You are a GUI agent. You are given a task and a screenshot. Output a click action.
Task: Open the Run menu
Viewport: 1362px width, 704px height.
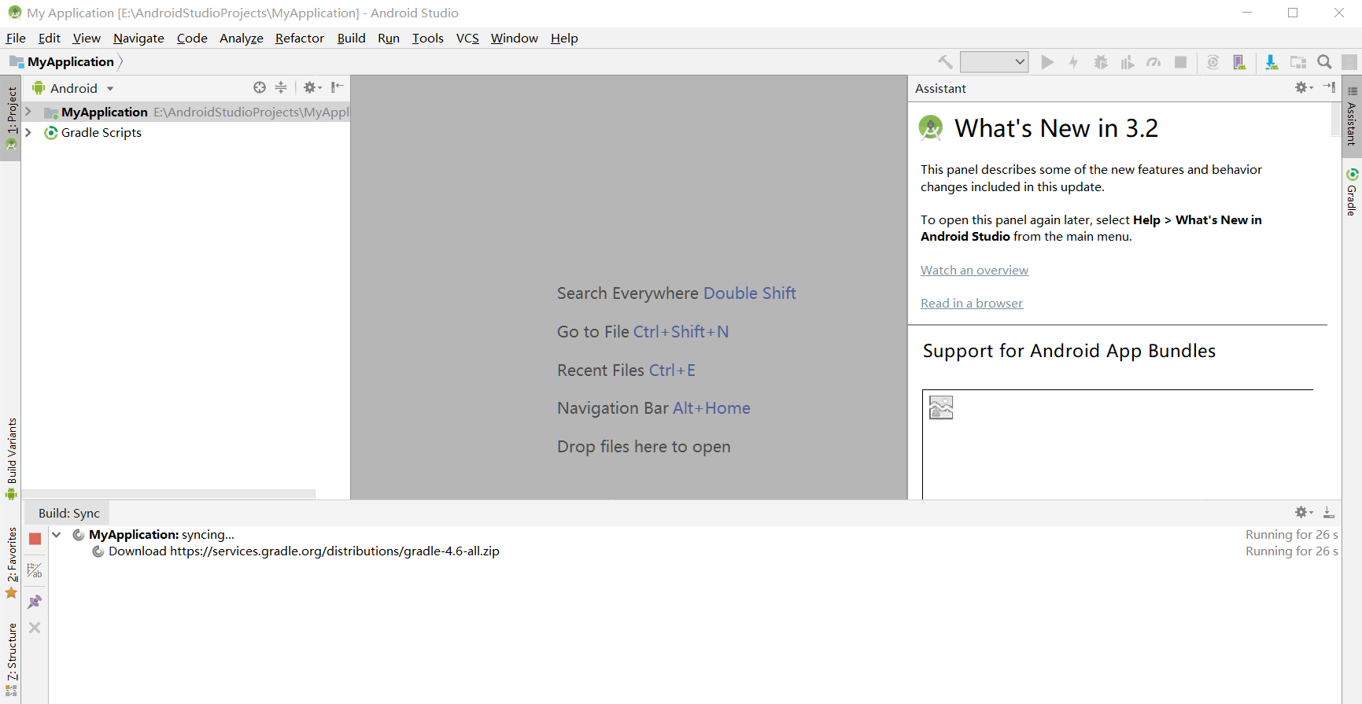click(x=389, y=38)
